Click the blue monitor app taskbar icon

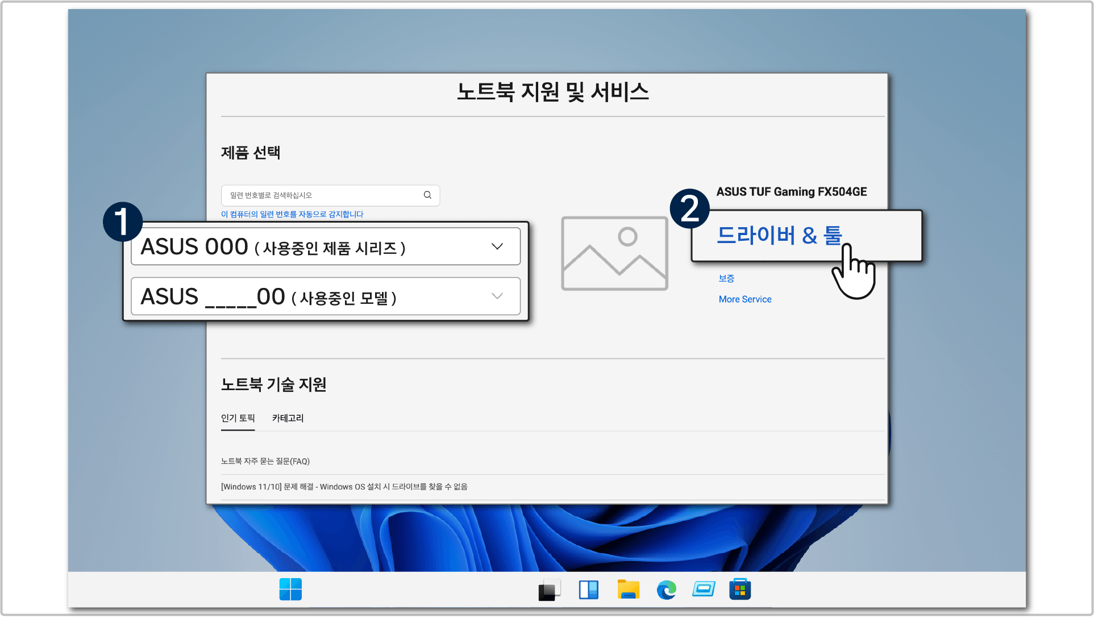point(704,589)
